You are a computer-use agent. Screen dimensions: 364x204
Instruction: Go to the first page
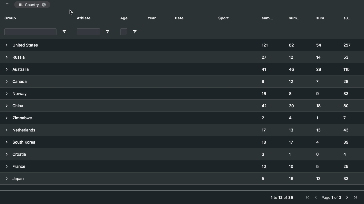(x=307, y=197)
